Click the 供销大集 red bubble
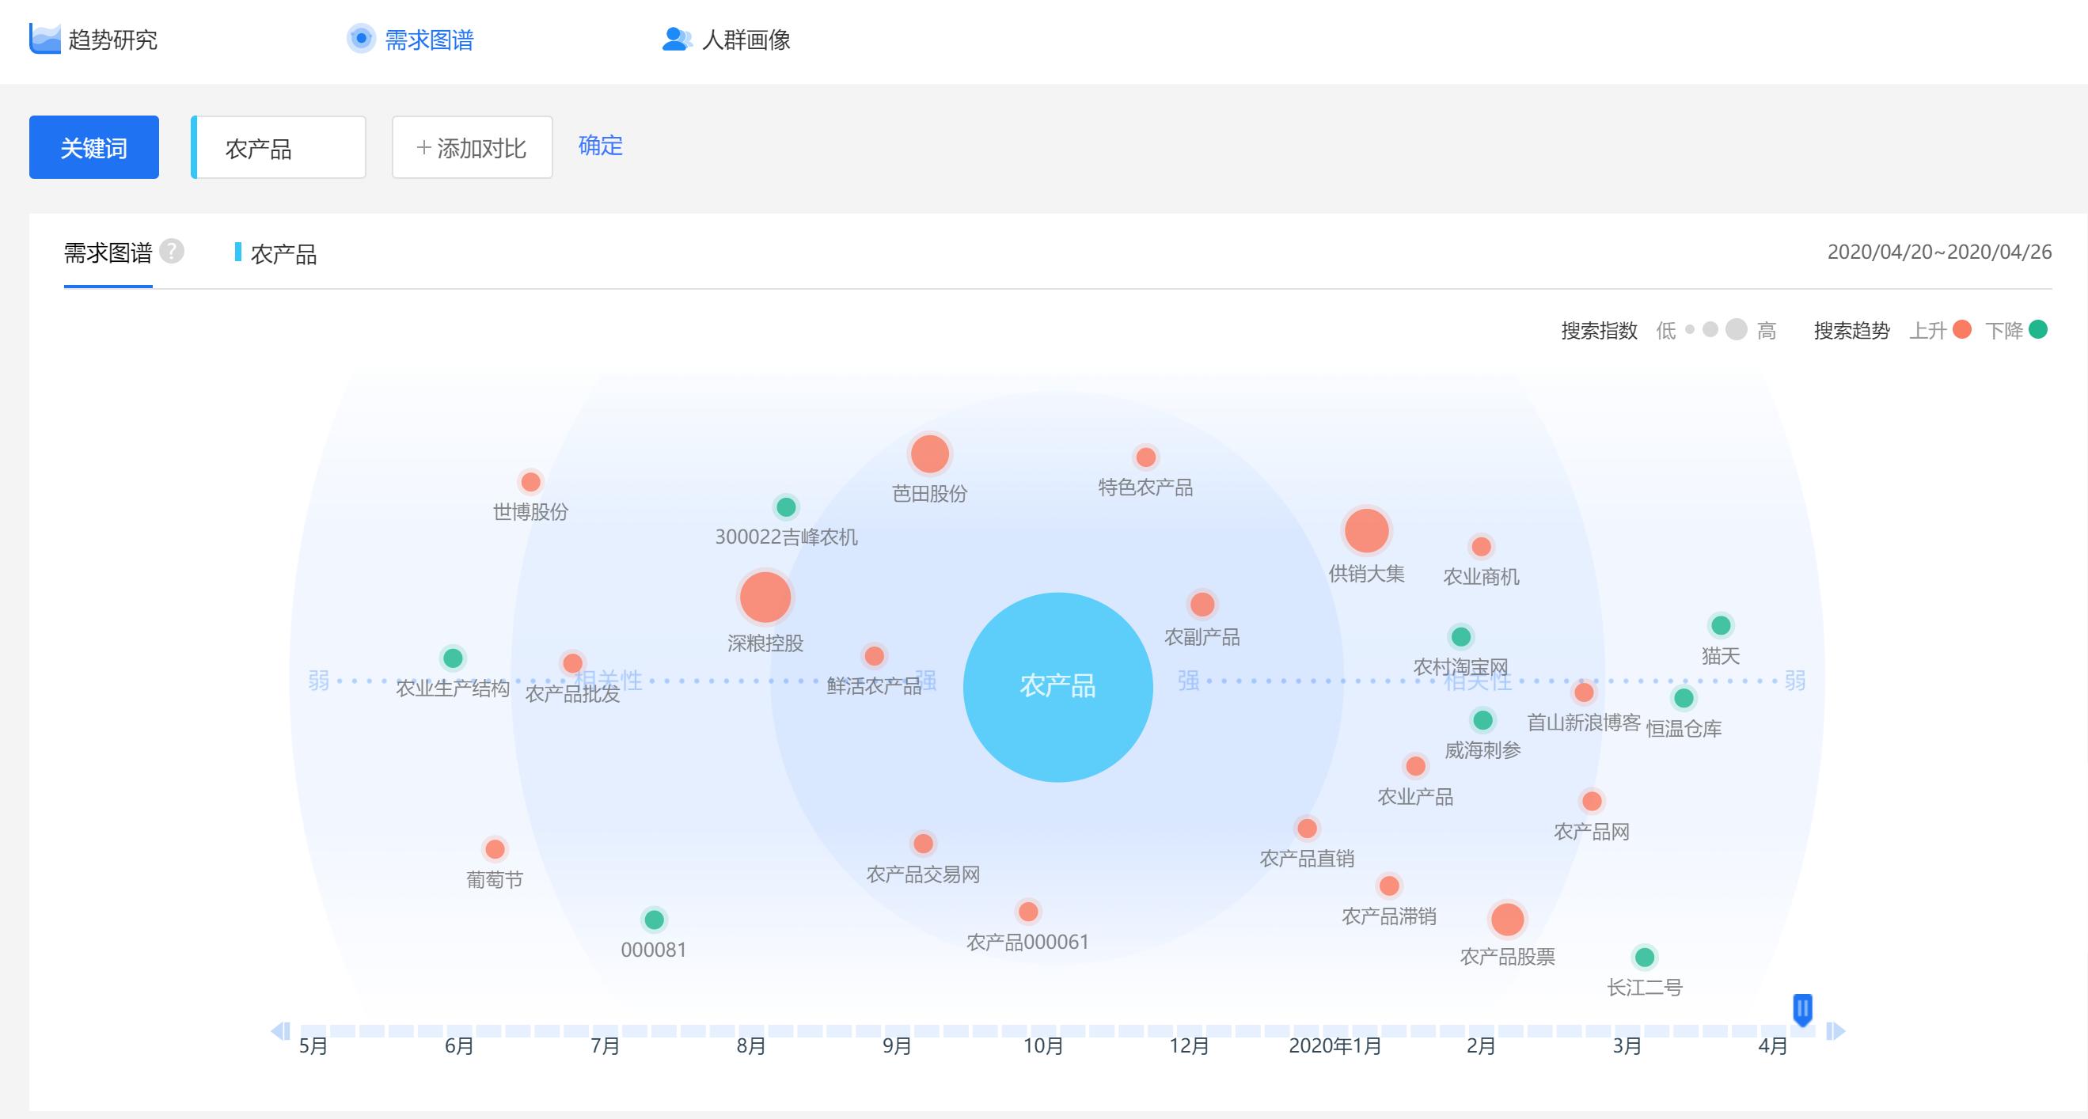Viewport: 2088px width, 1119px height. point(1367,531)
